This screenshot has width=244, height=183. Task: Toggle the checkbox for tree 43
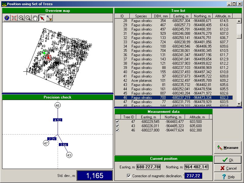[117, 126]
